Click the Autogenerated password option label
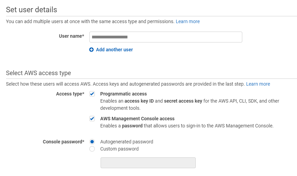297x176 pixels. click(x=126, y=142)
